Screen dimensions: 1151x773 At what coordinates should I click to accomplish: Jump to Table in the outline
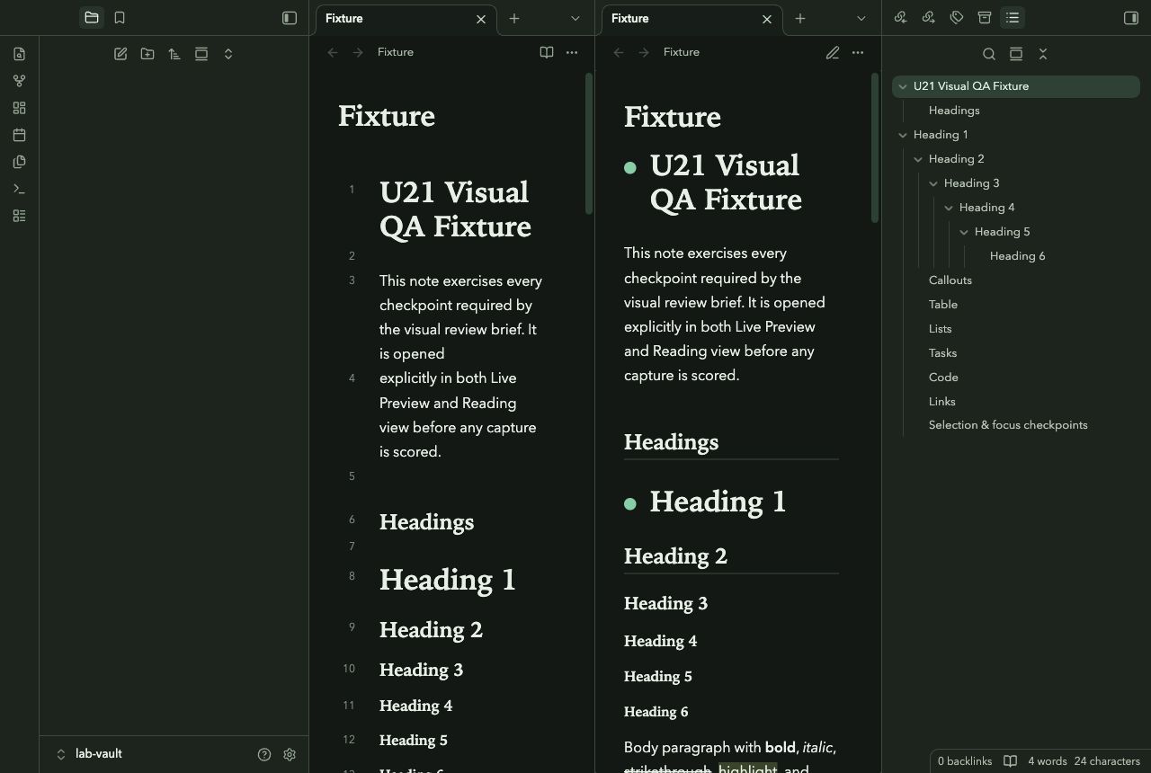click(943, 305)
